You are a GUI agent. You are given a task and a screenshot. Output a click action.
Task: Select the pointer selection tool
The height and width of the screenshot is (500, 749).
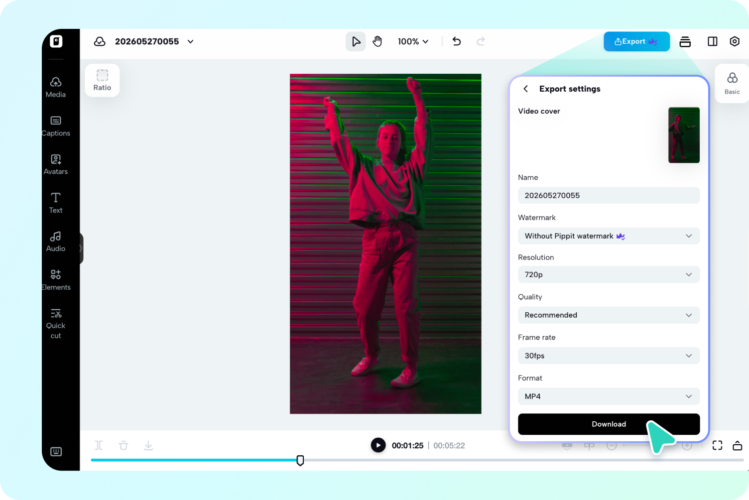click(x=356, y=41)
